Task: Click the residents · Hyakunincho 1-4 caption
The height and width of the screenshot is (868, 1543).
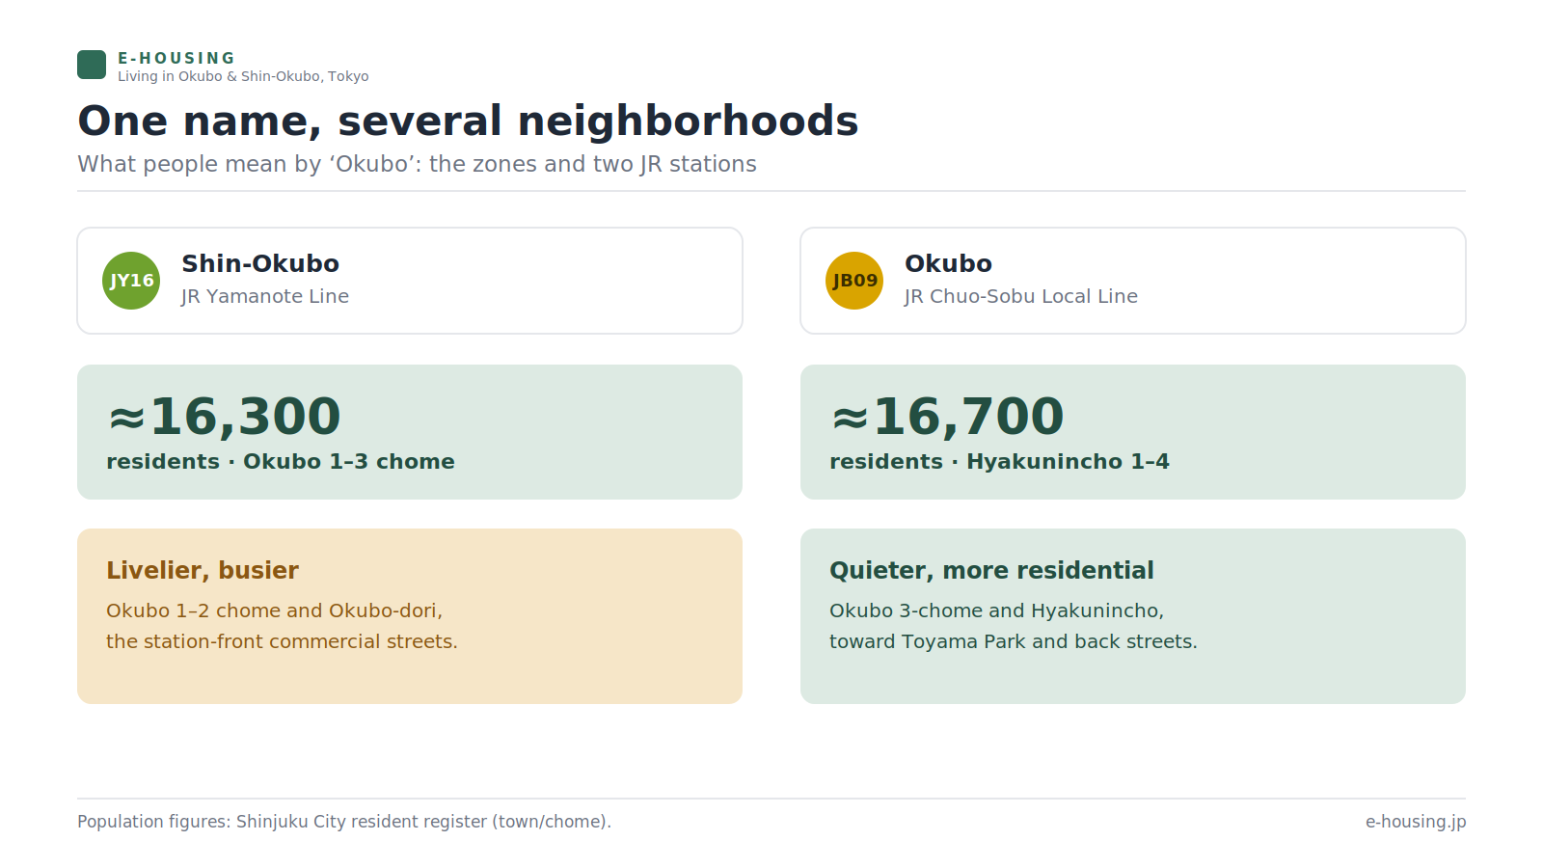Action: (x=999, y=461)
